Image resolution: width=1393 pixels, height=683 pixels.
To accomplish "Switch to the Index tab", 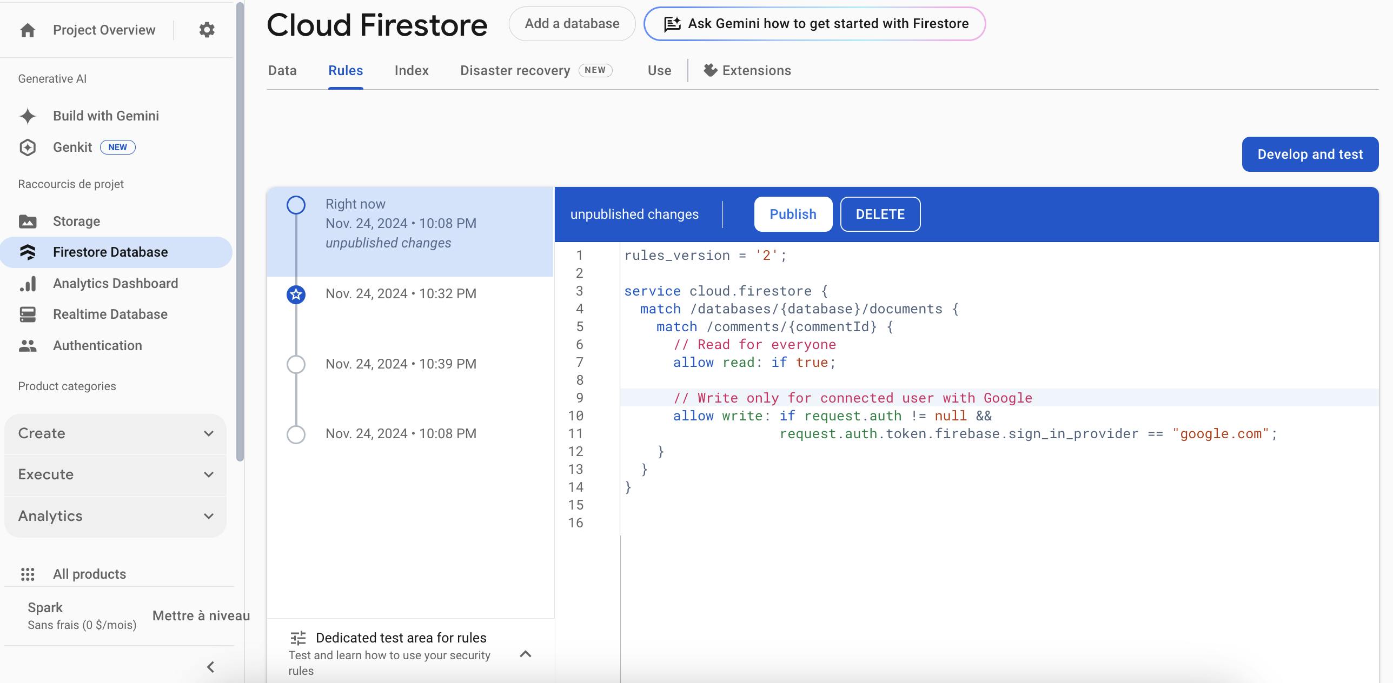I will point(412,71).
